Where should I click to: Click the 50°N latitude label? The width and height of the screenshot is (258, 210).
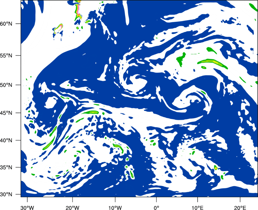coord(6,85)
